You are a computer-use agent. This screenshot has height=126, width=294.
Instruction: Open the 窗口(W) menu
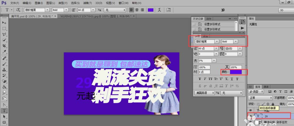click(123, 3)
